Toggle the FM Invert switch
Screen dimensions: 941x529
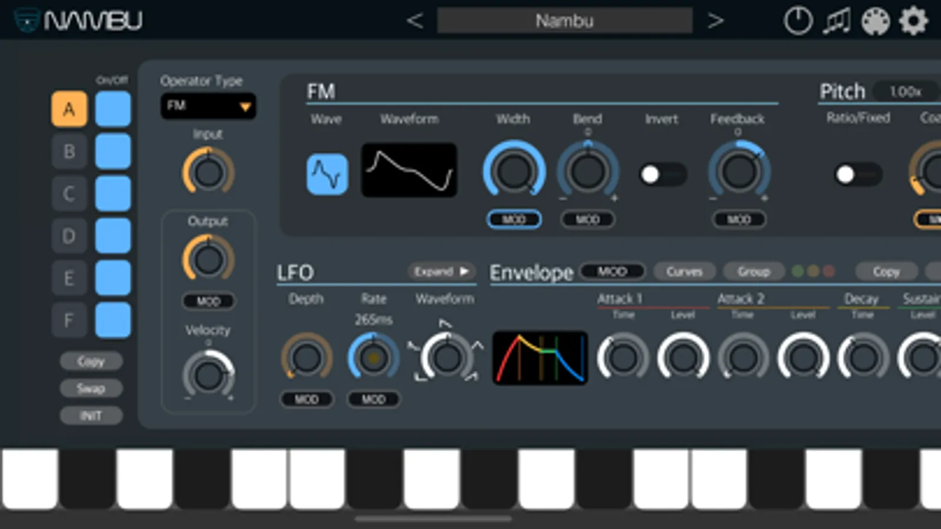tap(663, 175)
